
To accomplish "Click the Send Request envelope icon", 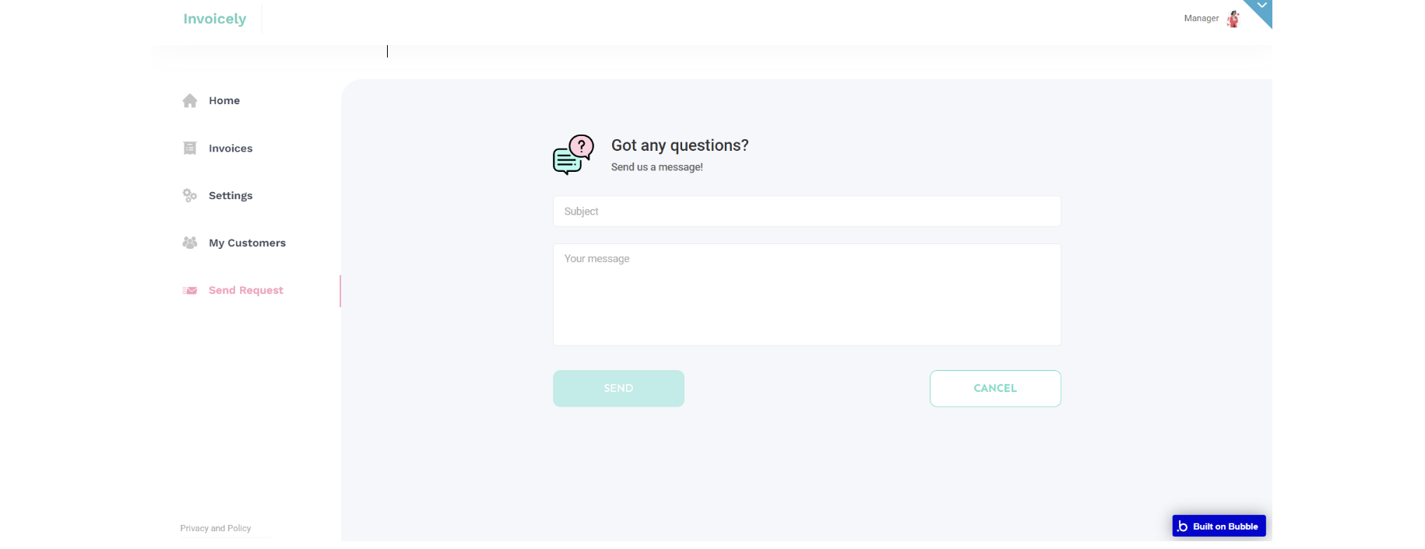I will 190,291.
